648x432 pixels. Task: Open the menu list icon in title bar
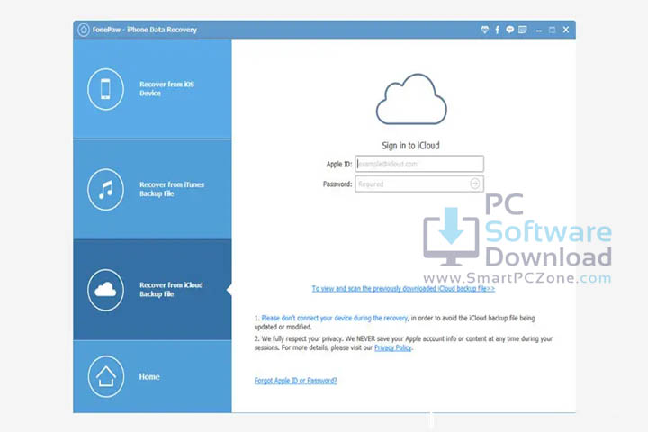point(523,30)
